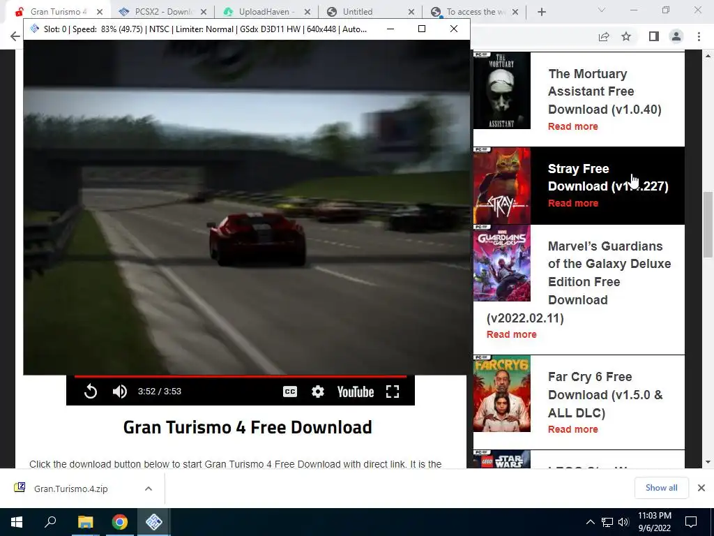Open Windows taskbar search
Image resolution: width=714 pixels, height=536 pixels.
click(x=50, y=522)
